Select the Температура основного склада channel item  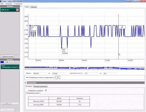10,67
